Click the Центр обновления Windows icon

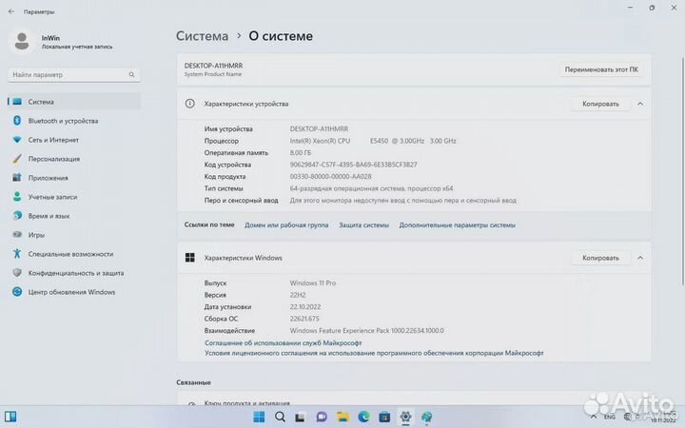(x=17, y=292)
